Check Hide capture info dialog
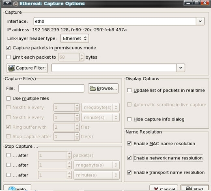Screen dimensions: 211x191 point(129,119)
